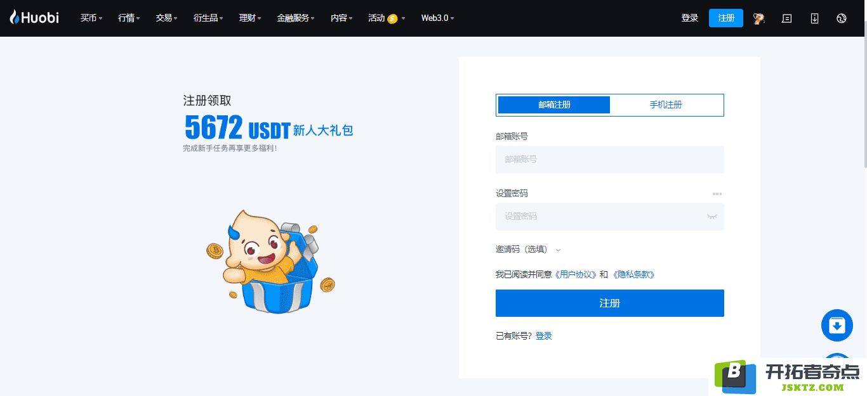This screenshot has height=396, width=867.
Task: Click the 注册领取 heading text
Action: [x=208, y=101]
